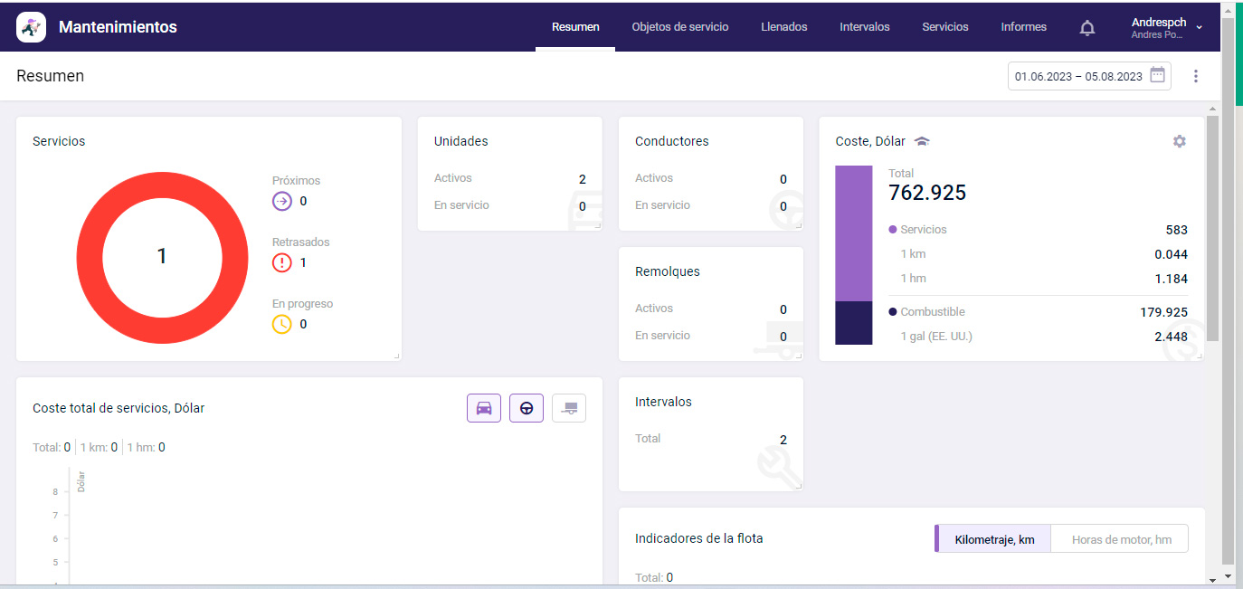The height and width of the screenshot is (589, 1243).
Task: Select Kilometraje, km fleet indicator
Action: [x=993, y=539]
